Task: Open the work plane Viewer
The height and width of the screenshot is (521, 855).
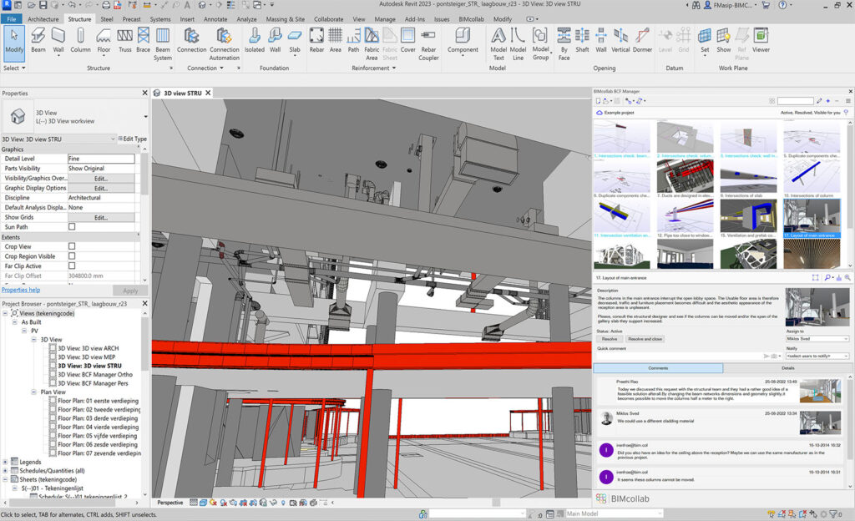Action: pyautogui.click(x=761, y=40)
